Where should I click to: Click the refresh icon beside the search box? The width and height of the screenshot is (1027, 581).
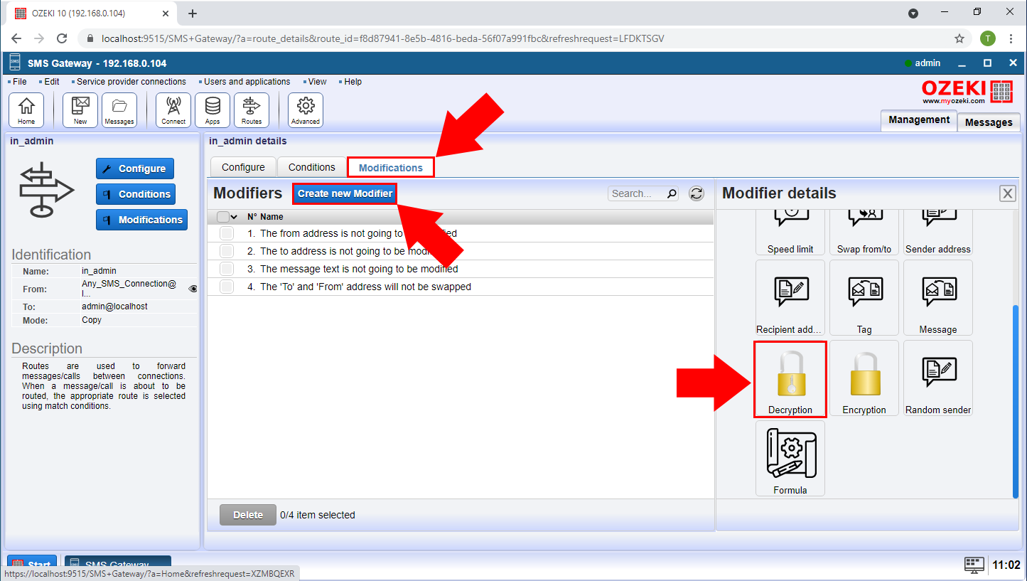pyautogui.click(x=697, y=193)
